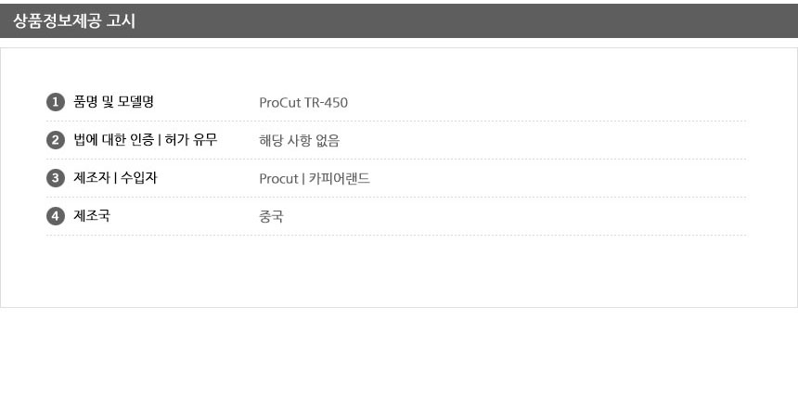
Task: Click dotted divider below the 품명 및 모델명 row
Action: coord(396,121)
